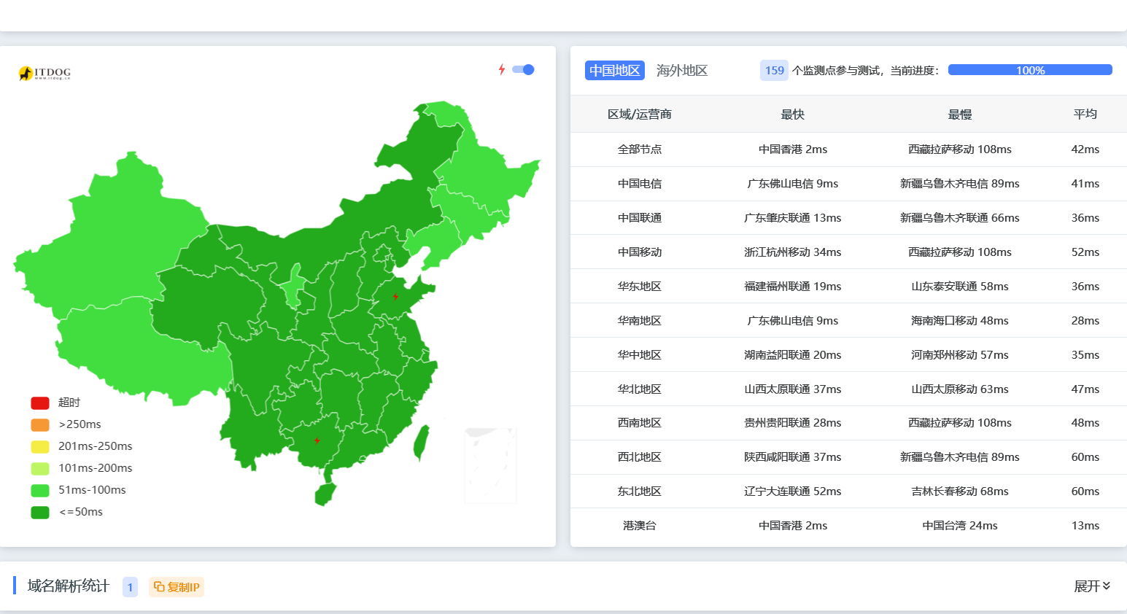The width and height of the screenshot is (1127, 614).
Task: Expand the 域名解析统计 section with 展开
Action: click(1091, 586)
